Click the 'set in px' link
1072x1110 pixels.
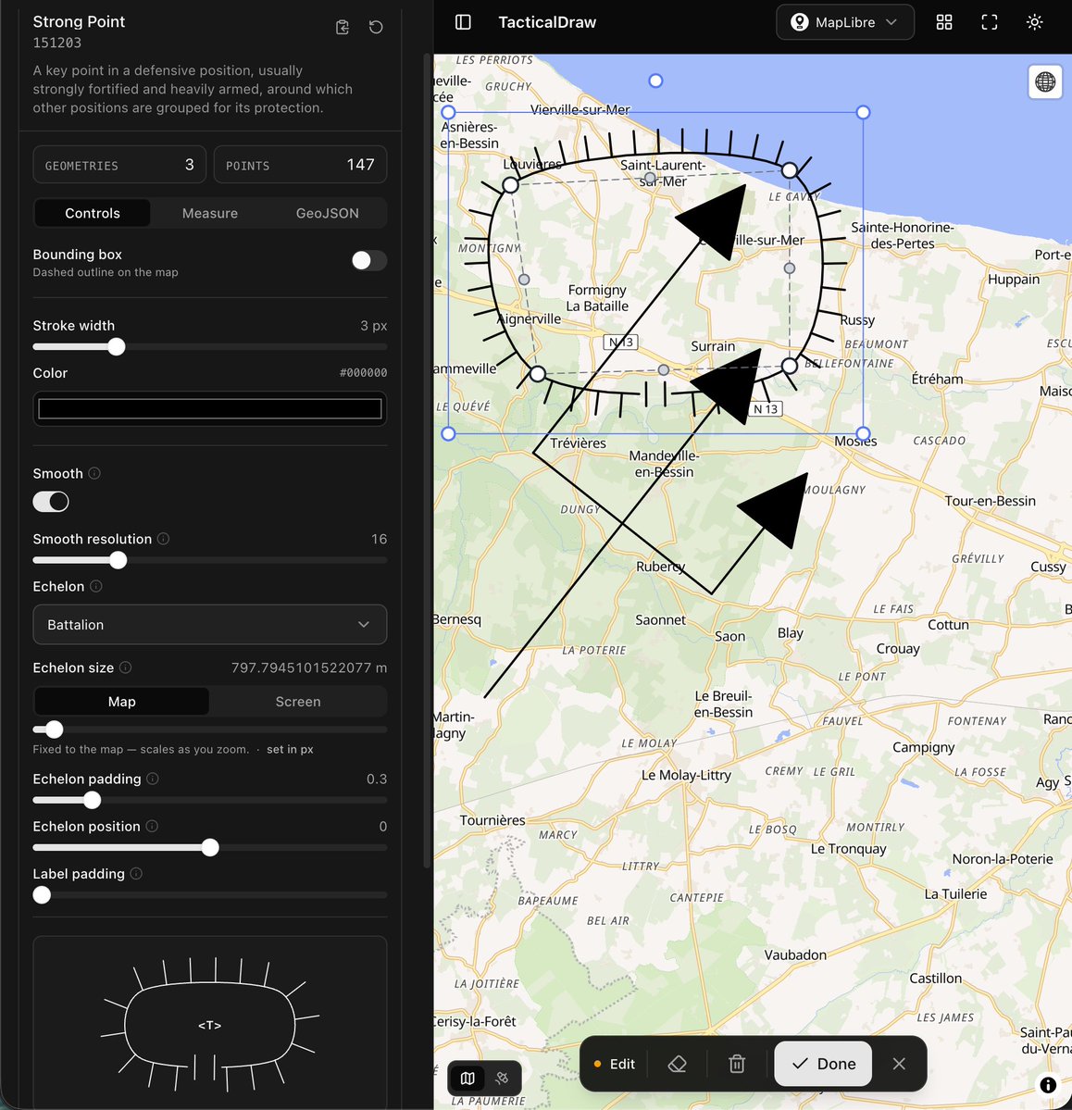point(290,749)
